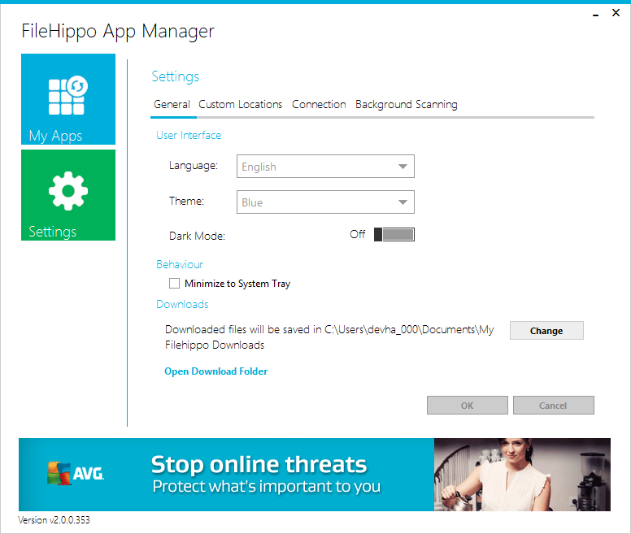The width and height of the screenshot is (631, 534).
Task: Minimize the FileHippo App Manager window
Action: pyautogui.click(x=595, y=14)
